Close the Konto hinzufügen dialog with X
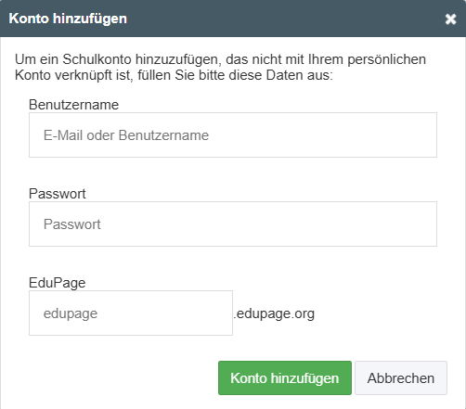The width and height of the screenshot is (466, 409). pos(450,19)
